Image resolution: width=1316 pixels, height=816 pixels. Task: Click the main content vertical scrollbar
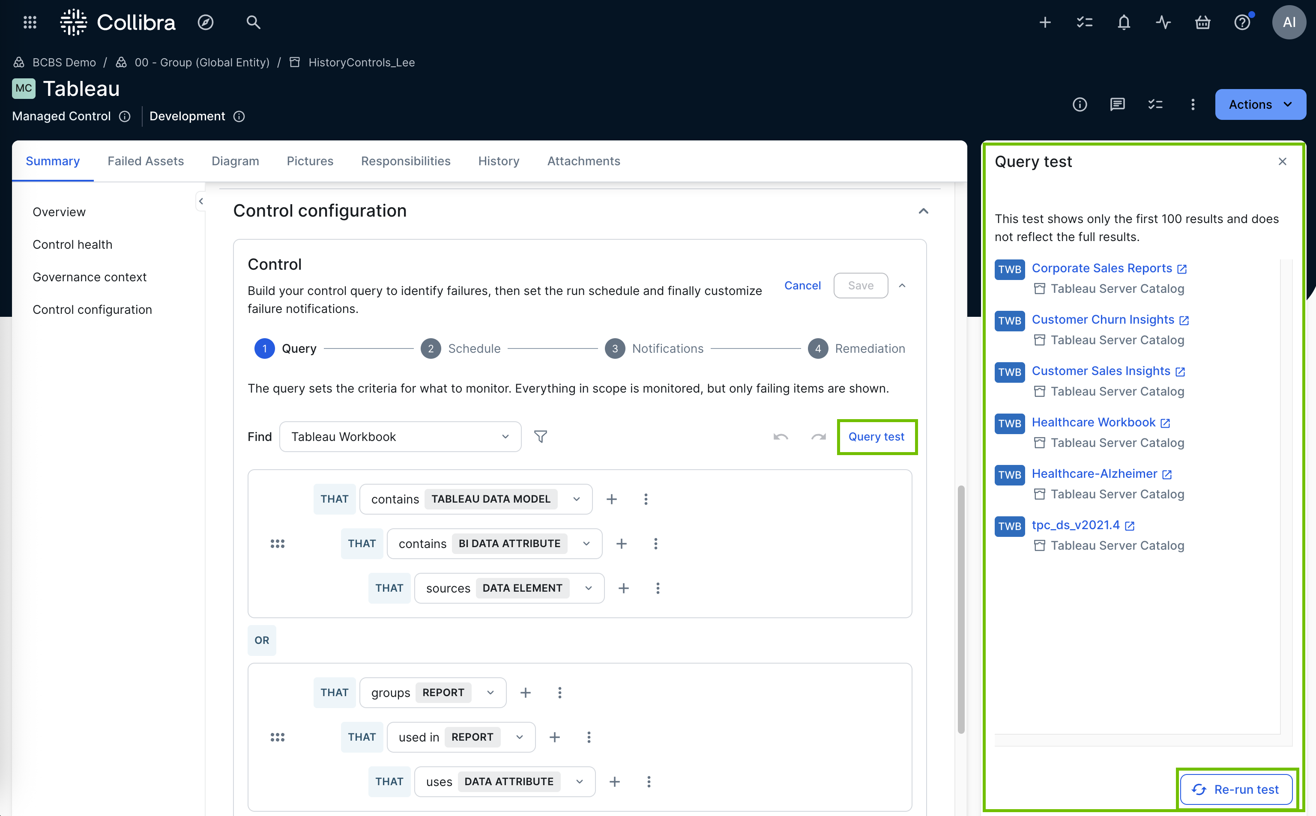[x=961, y=610]
